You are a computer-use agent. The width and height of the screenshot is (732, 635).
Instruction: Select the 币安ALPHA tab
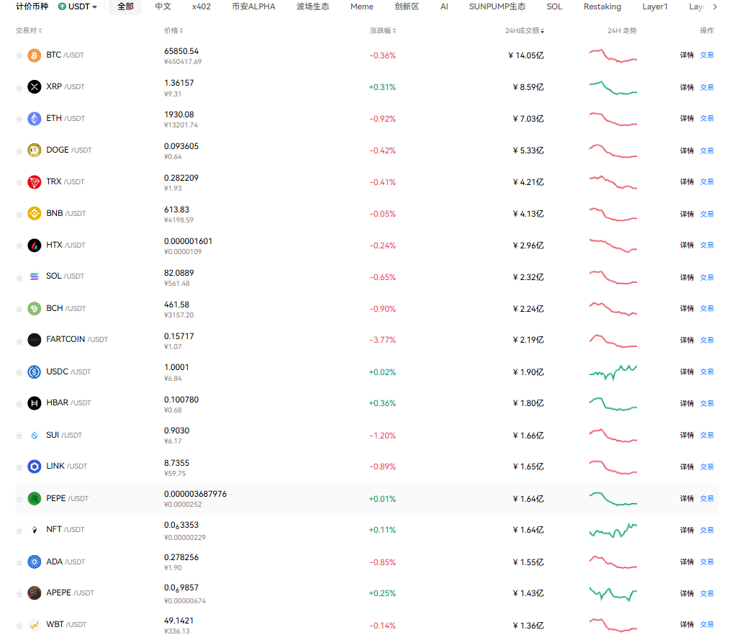coord(253,6)
